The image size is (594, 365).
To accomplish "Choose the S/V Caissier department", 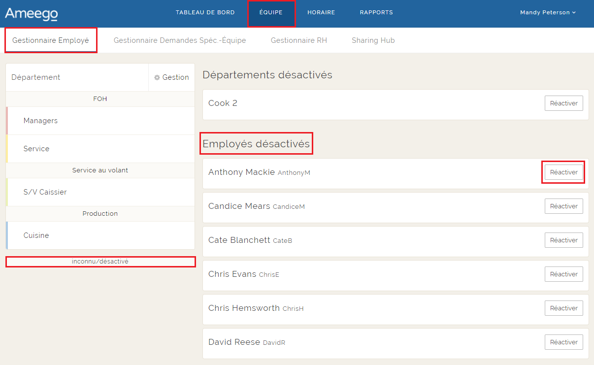I will click(x=45, y=192).
